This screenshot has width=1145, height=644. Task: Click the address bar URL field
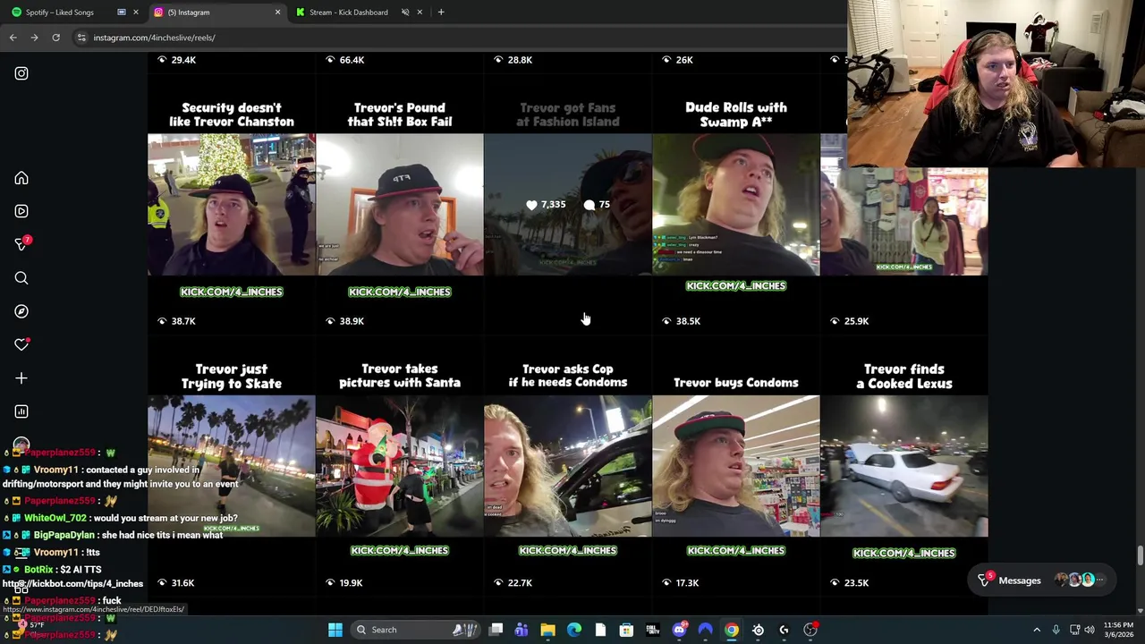tap(456, 38)
